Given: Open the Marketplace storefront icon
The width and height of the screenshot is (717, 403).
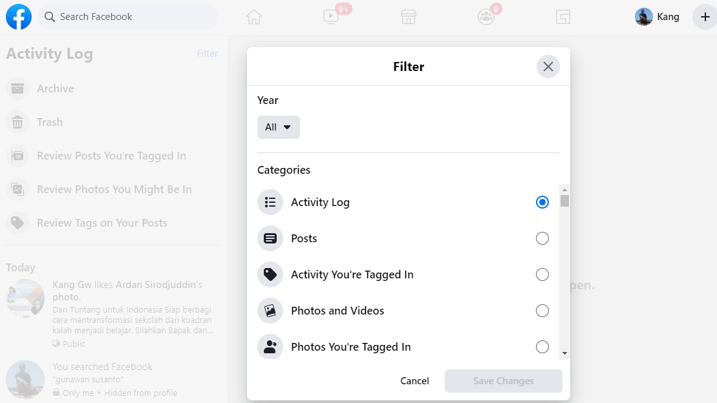Looking at the screenshot, I should [409, 17].
